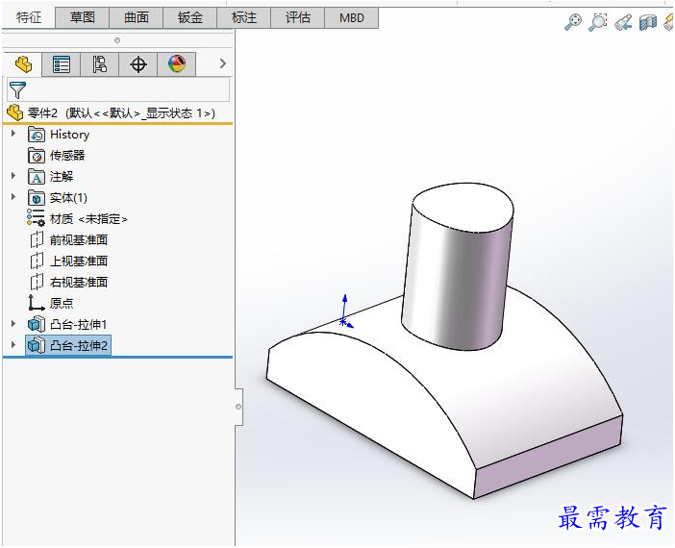This screenshot has width=675, height=548.
Task: Open the PropertyManager tab icon
Action: [62, 65]
